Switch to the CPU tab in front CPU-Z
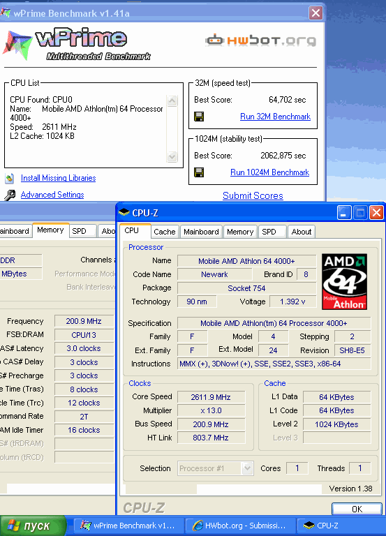 pos(135,231)
